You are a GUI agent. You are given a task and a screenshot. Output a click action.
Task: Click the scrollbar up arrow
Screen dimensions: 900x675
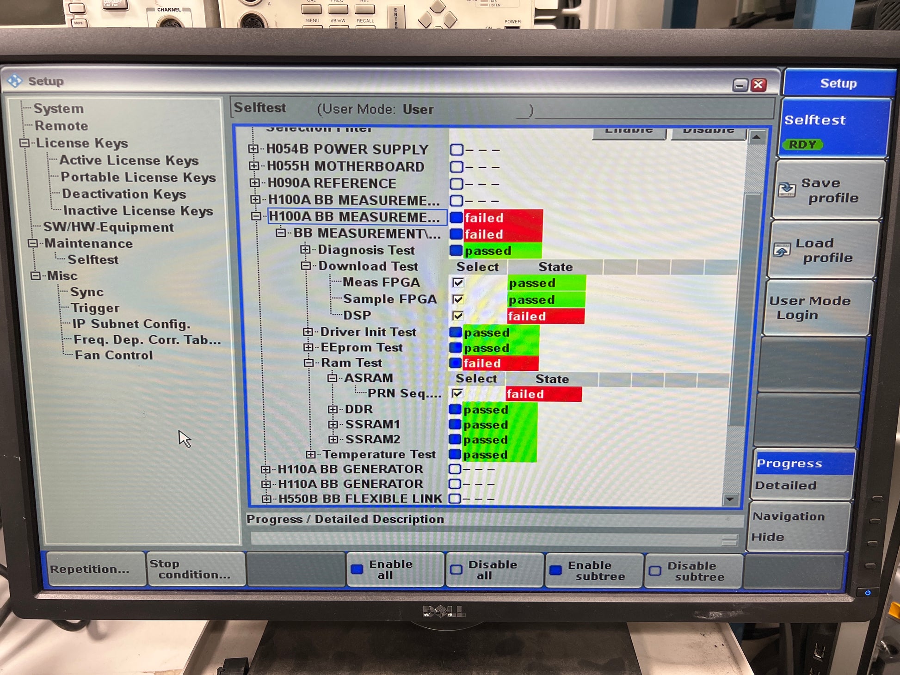pyautogui.click(x=757, y=137)
